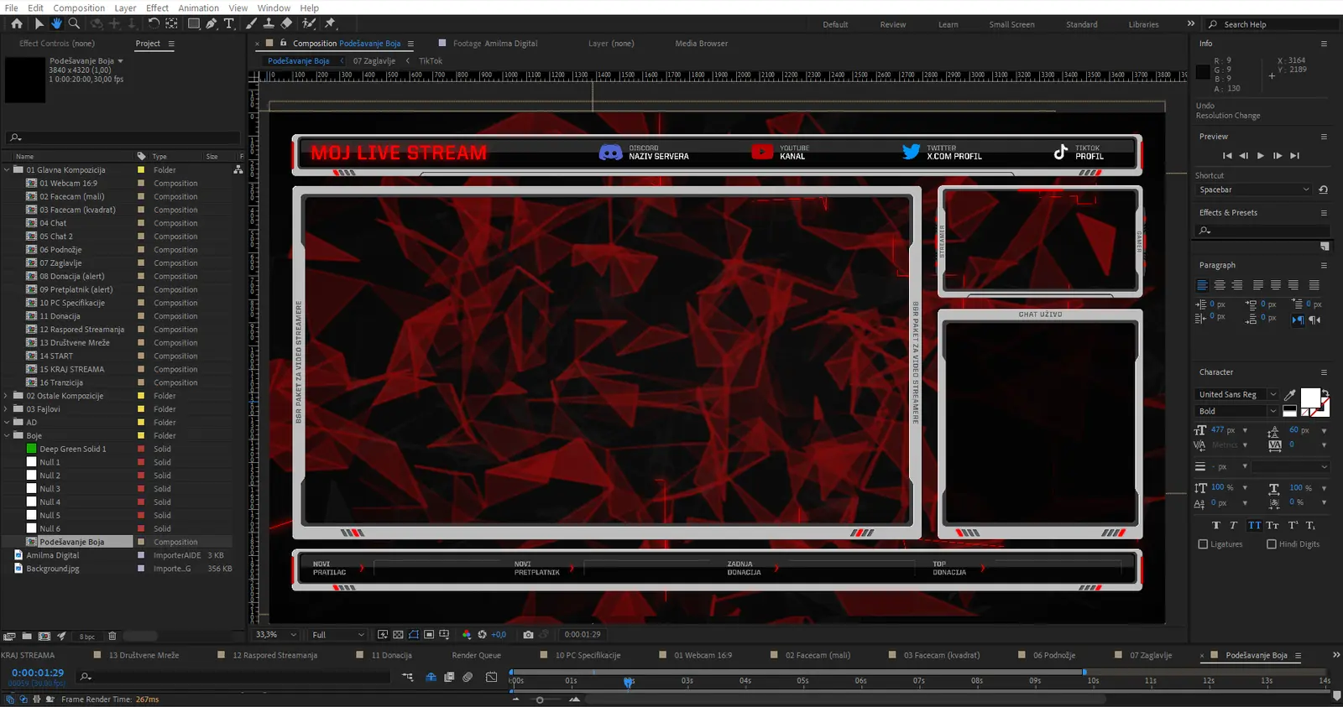Screen dimensions: 1343x707
Task: Check the Hindi Digits option
Action: click(x=1272, y=544)
